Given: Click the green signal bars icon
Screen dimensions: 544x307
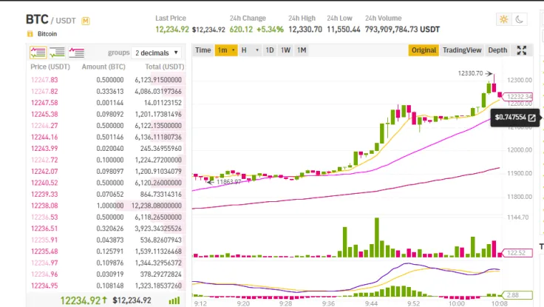Looking at the screenshot, I should (x=174, y=300).
